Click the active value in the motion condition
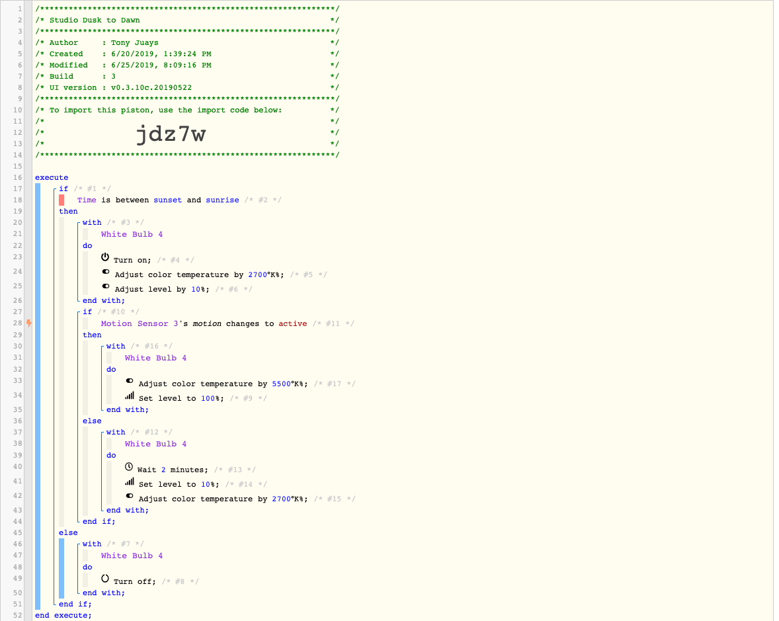This screenshot has height=621, width=779. click(x=293, y=324)
